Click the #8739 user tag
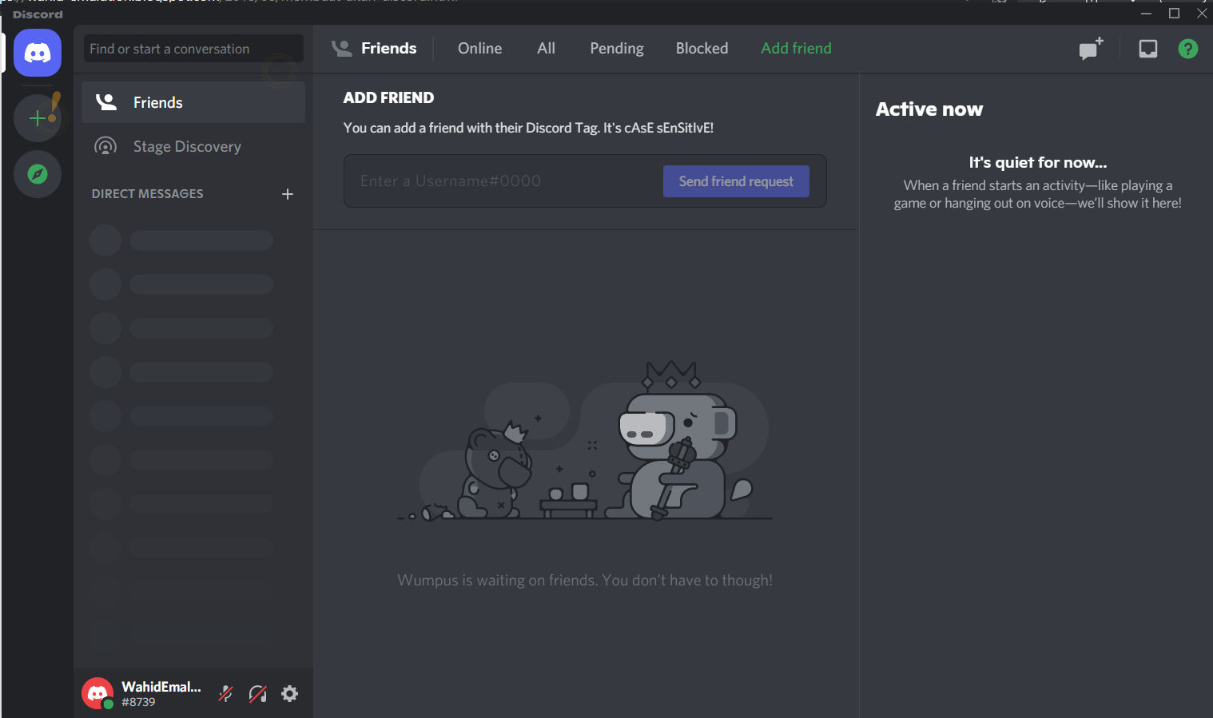 (x=138, y=702)
